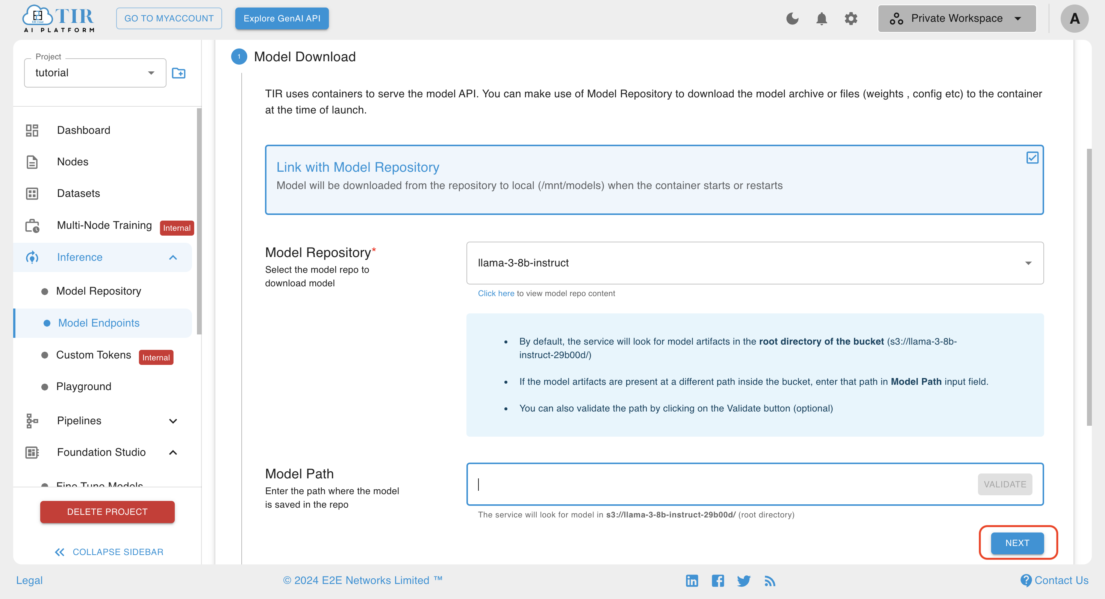Click the TIR AI Platform logo
Screen dimensions: 1105x599
tap(58, 19)
